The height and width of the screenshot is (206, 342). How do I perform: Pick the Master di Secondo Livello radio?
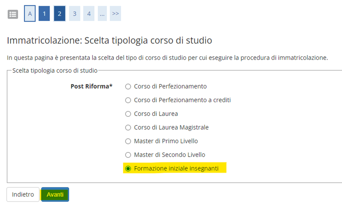click(x=128, y=155)
